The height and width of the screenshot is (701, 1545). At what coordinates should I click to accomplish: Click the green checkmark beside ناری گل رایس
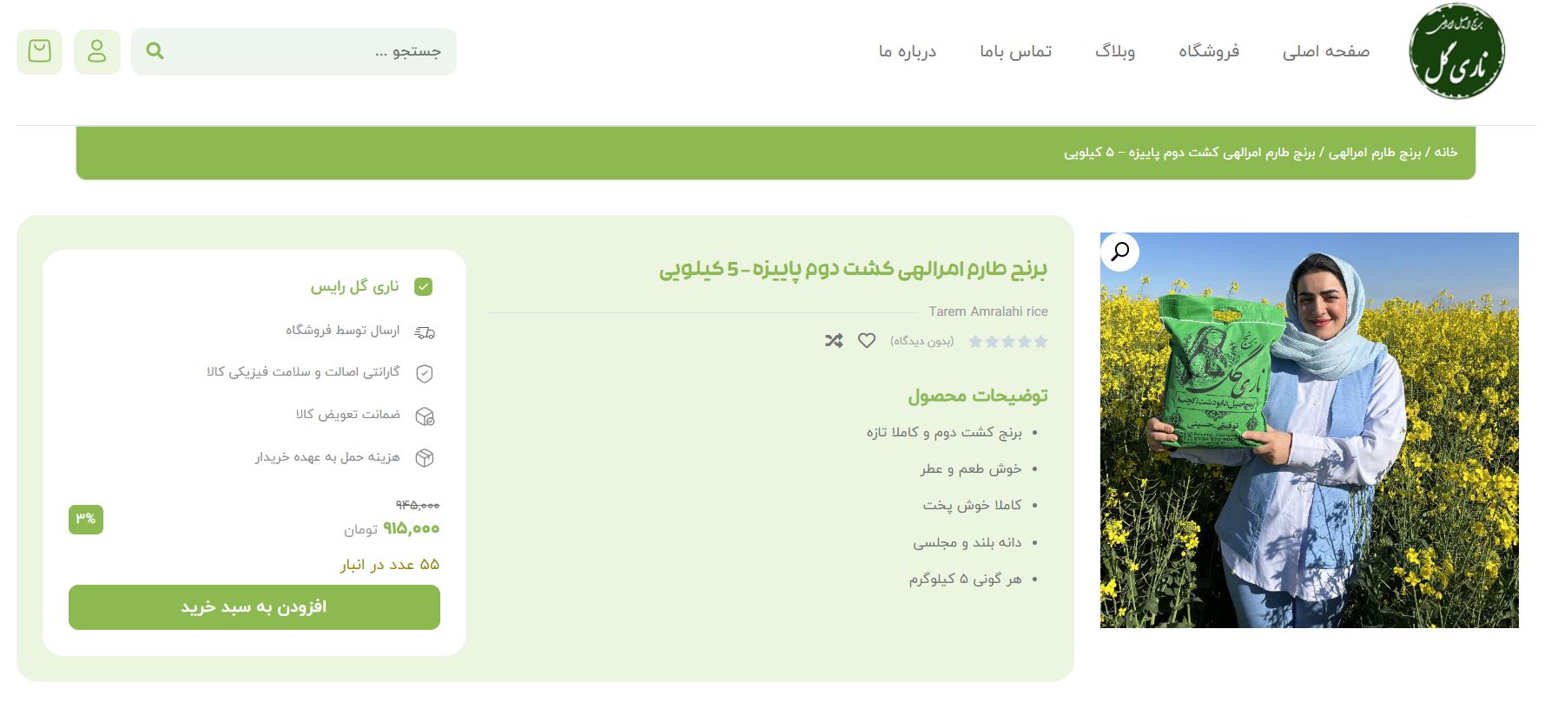click(424, 287)
